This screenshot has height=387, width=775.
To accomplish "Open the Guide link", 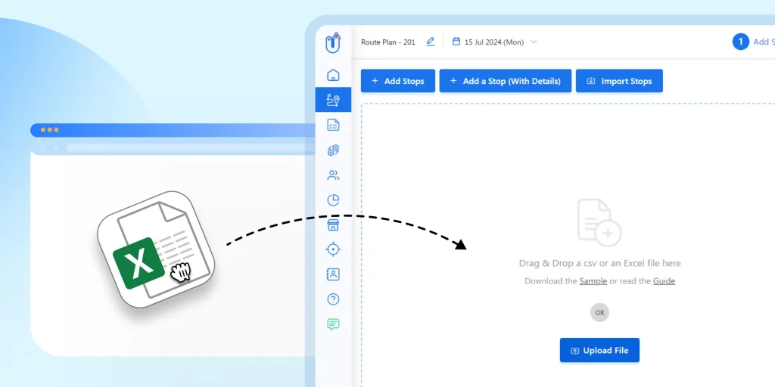I will pos(664,281).
